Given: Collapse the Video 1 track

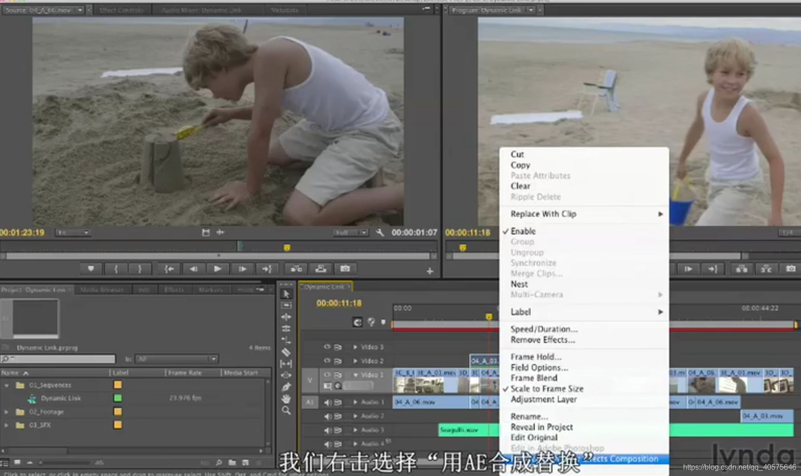Looking at the screenshot, I should pos(355,375).
